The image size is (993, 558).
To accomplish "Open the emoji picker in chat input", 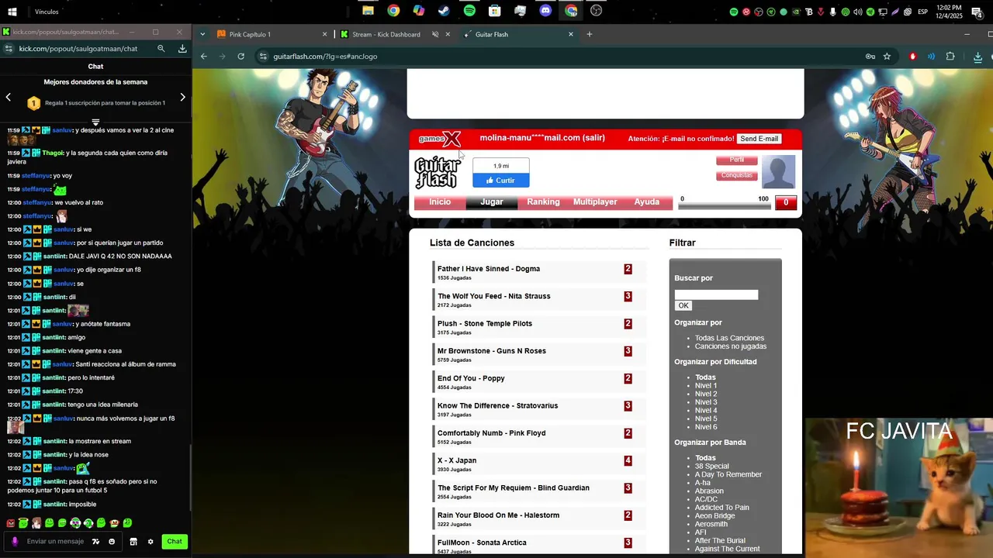I will 112,542.
